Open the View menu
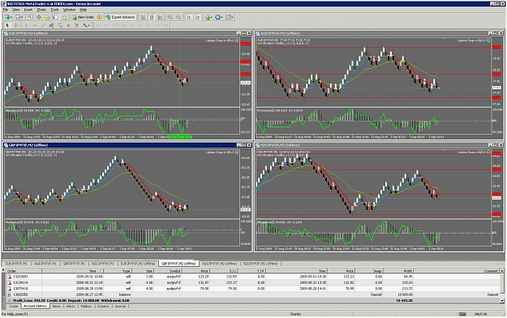Image resolution: width=507 pixels, height=318 pixels. tap(16, 10)
